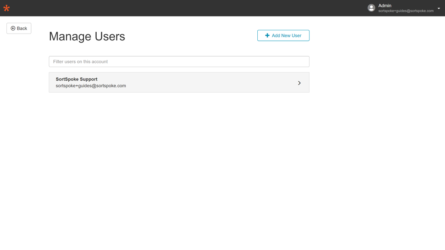This screenshot has height=250, width=445.
Task: Go back using the Back button
Action: click(x=19, y=28)
